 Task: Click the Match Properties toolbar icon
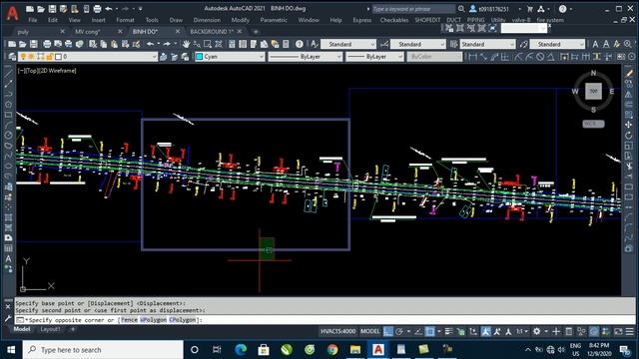pyautogui.click(x=136, y=44)
